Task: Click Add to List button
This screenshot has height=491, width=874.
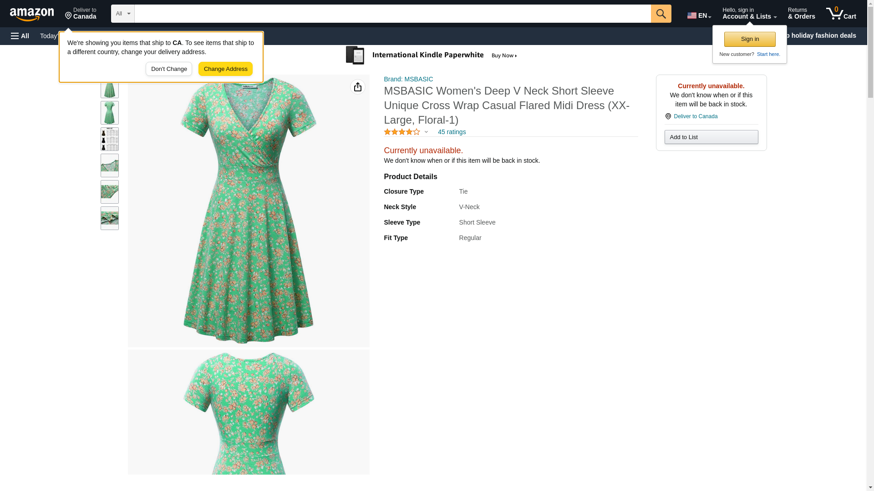Action: coord(711,137)
